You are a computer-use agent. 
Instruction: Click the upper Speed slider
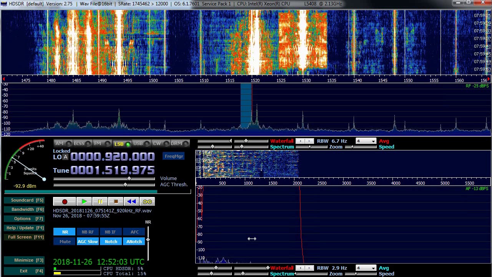pyautogui.click(x=361, y=147)
